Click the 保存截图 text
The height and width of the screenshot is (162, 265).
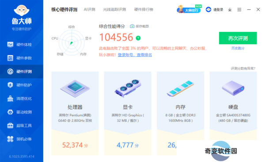click(142, 26)
